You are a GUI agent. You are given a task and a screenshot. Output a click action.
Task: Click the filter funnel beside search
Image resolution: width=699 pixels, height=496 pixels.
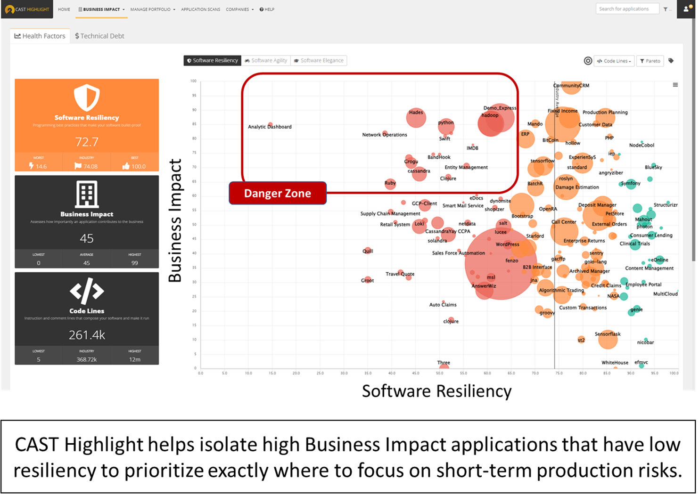pyautogui.click(x=666, y=9)
